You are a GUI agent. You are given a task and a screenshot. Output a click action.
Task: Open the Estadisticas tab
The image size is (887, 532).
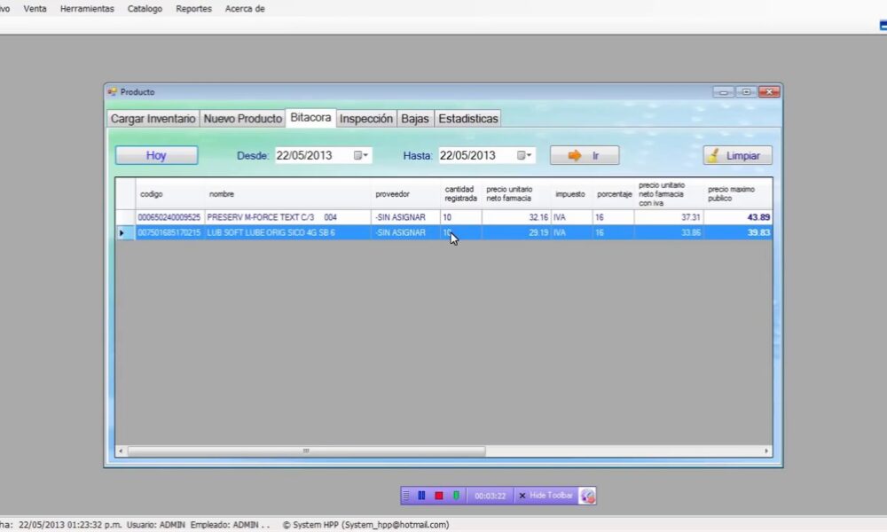click(467, 118)
